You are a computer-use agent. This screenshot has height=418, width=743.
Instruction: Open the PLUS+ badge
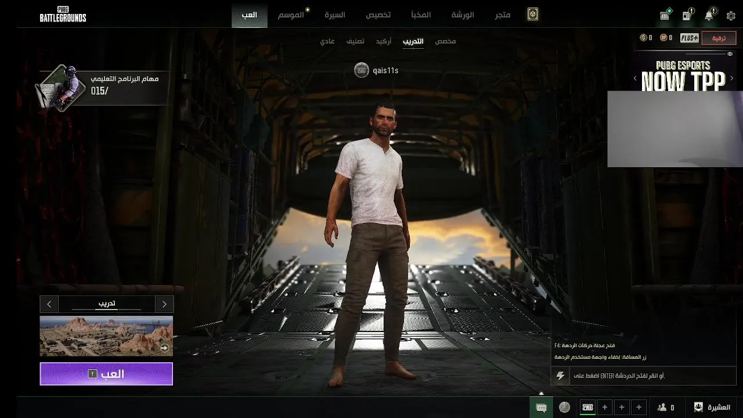coord(689,38)
